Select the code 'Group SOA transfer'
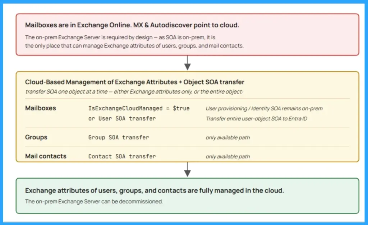 (119, 138)
